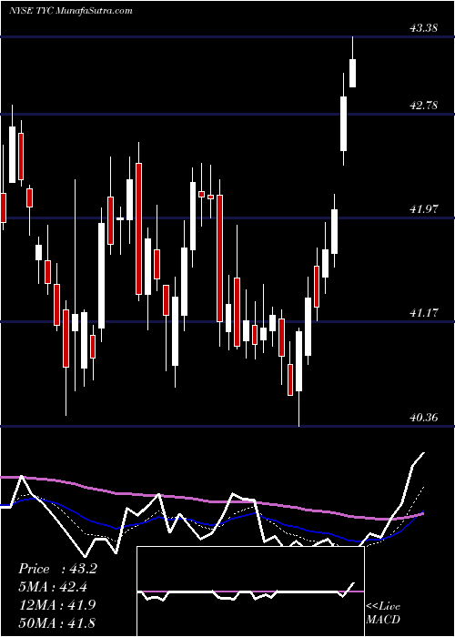Click the 5MA : 42.4 readout
Image resolution: width=455 pixels, height=637 pixels.
tap(53, 587)
